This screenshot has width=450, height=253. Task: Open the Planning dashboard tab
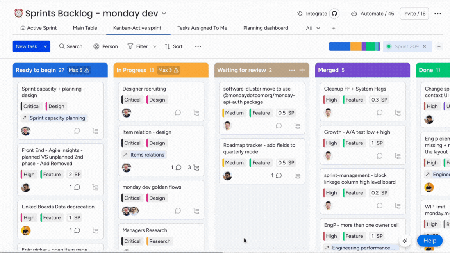tap(265, 28)
